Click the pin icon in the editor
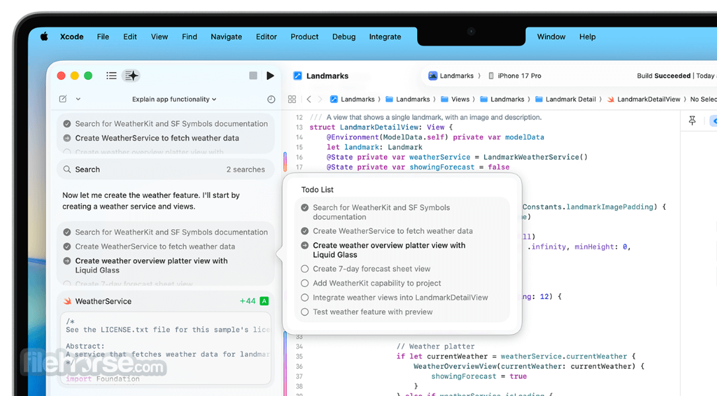This screenshot has height=396, width=717. coord(693,121)
